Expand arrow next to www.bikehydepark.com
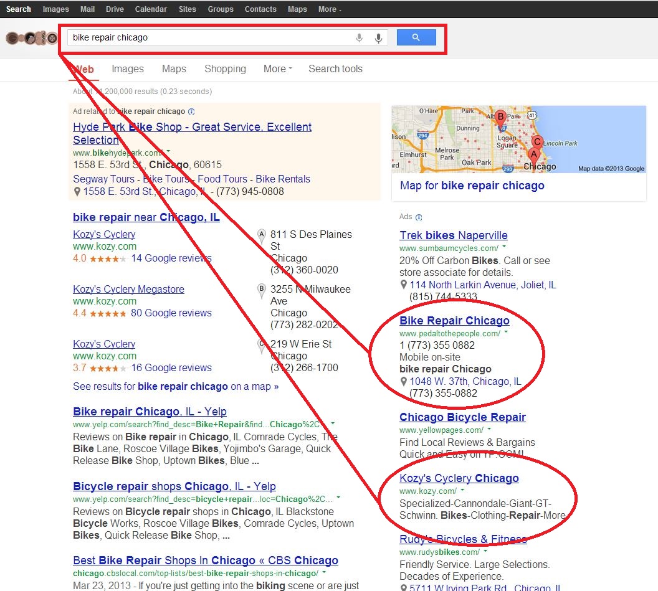658x591 pixels. pos(168,151)
